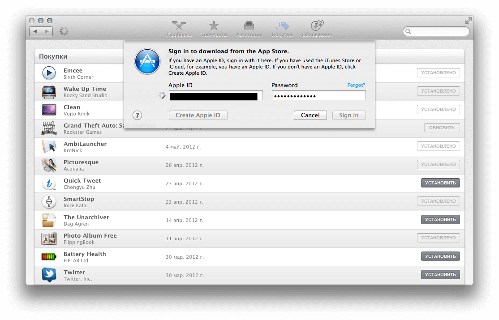Click the Quick Tweet app icon
The width and height of the screenshot is (499, 320).
click(49, 183)
